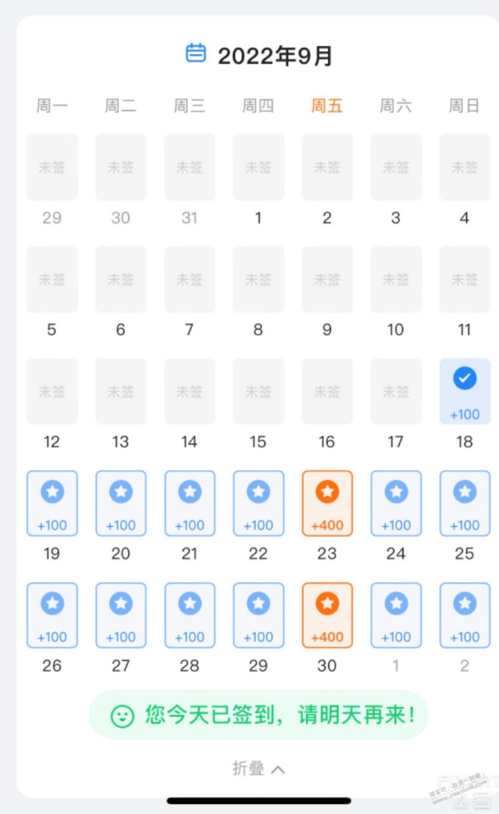Tap the star icon for day 25

pyautogui.click(x=465, y=491)
